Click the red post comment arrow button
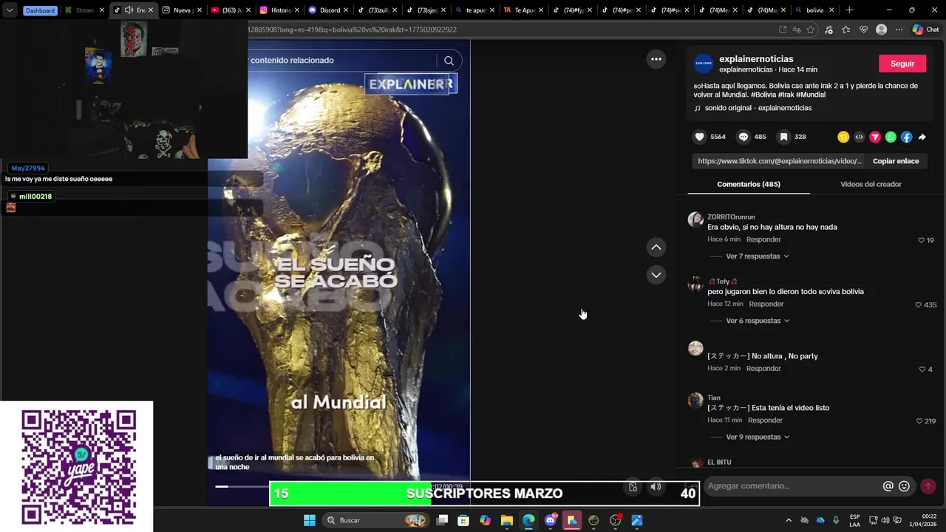 928,486
